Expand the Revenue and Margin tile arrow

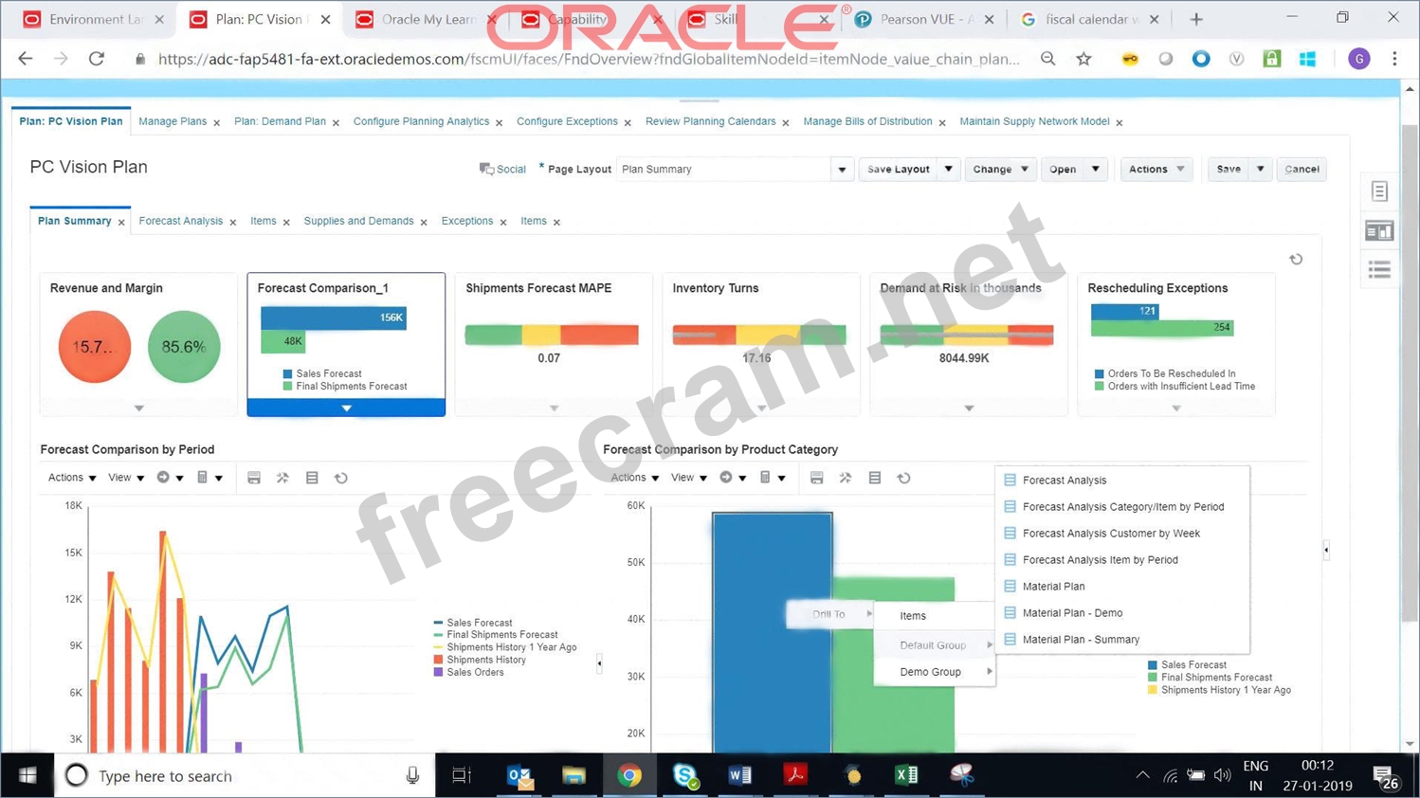pyautogui.click(x=138, y=408)
